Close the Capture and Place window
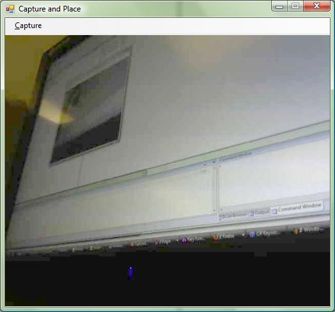The width and height of the screenshot is (335, 312). (316, 6)
